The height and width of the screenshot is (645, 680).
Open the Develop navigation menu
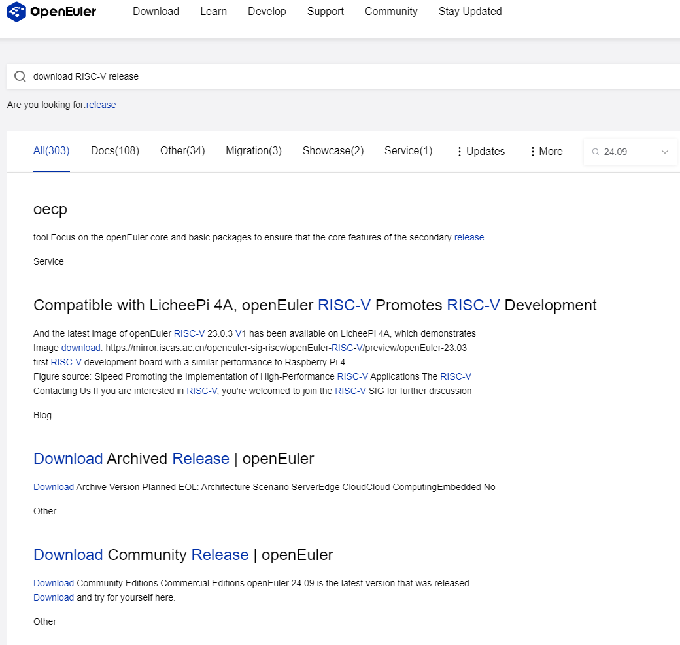point(267,12)
